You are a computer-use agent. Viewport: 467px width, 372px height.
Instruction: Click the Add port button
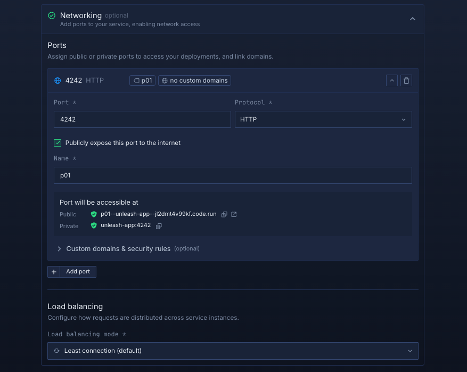(x=78, y=272)
